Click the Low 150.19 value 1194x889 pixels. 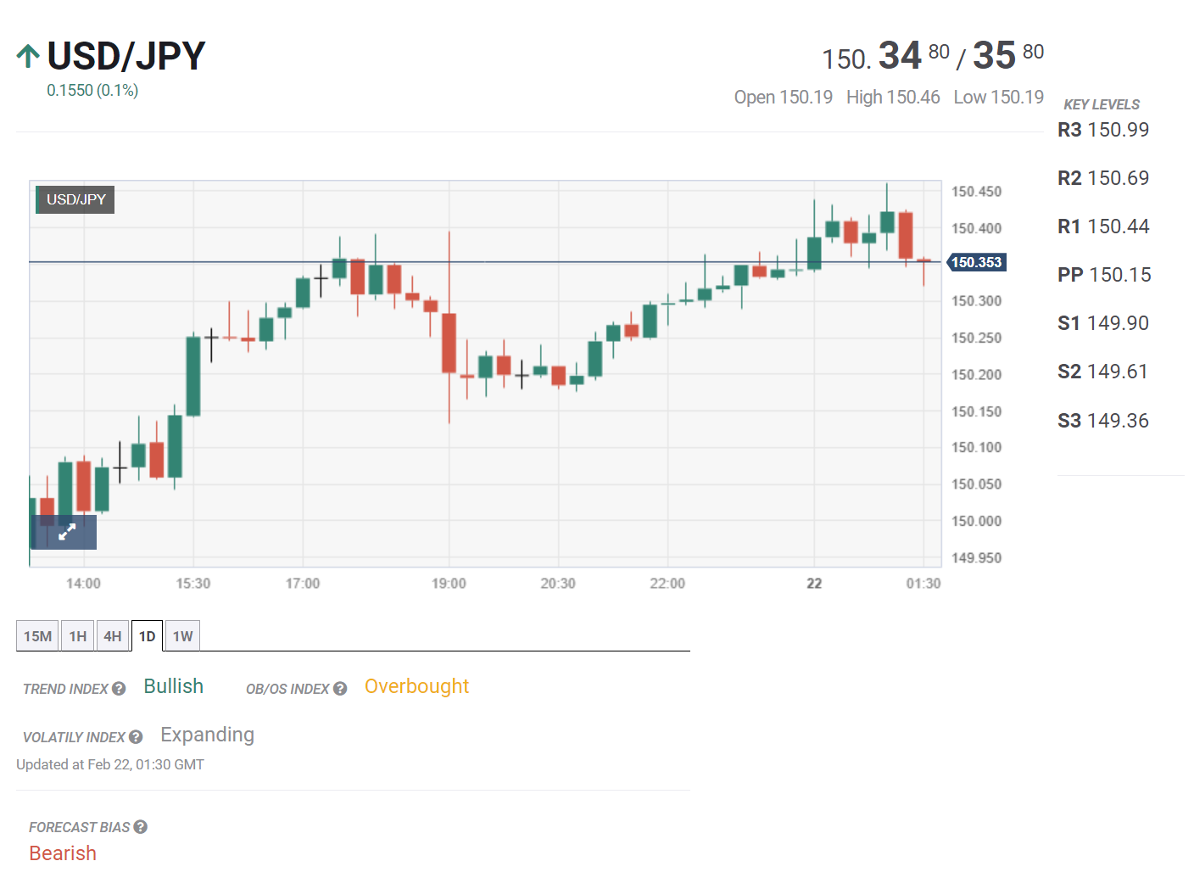(x=999, y=98)
